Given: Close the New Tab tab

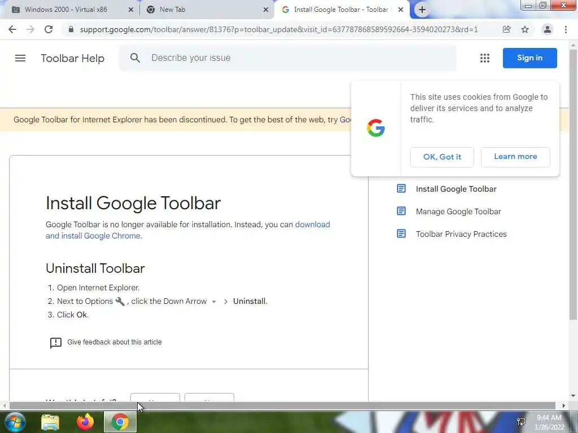Looking at the screenshot, I should [x=266, y=10].
